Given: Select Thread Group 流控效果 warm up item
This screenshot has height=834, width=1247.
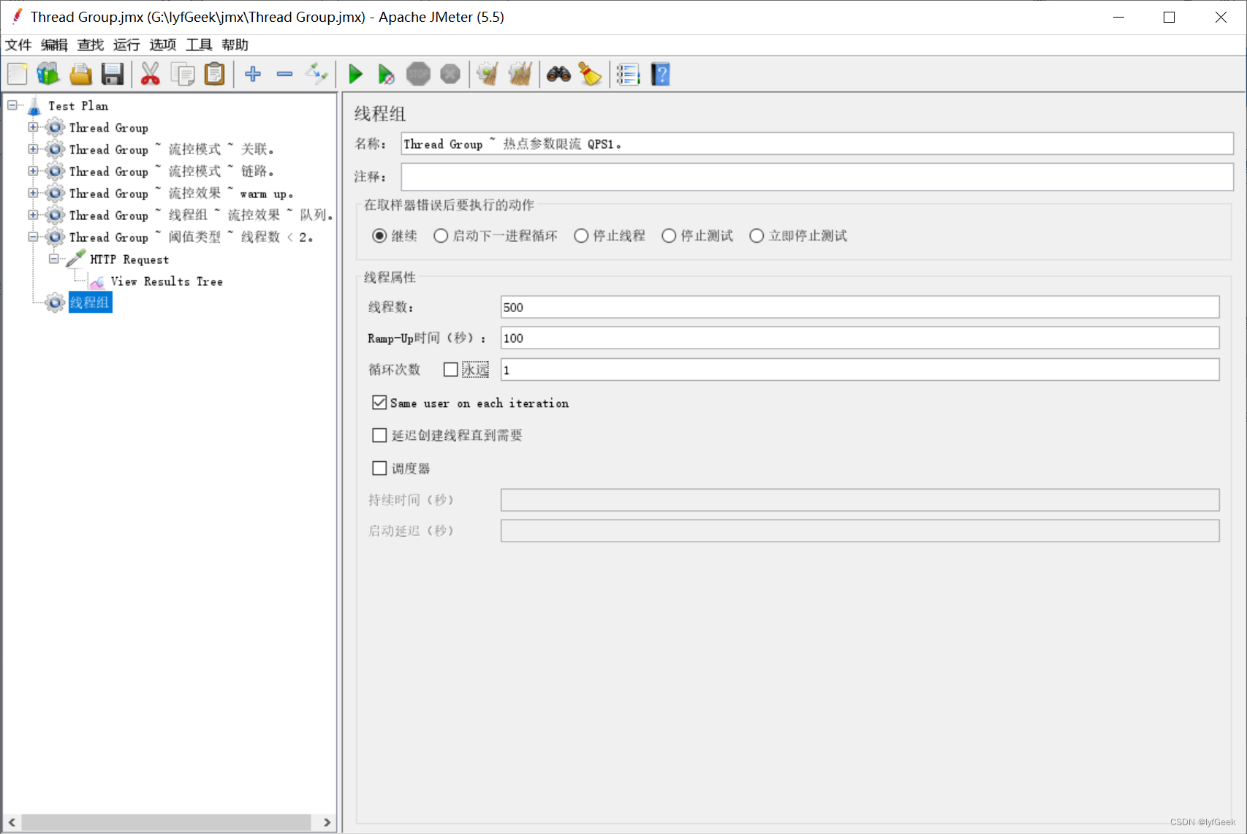Looking at the screenshot, I should (182, 194).
